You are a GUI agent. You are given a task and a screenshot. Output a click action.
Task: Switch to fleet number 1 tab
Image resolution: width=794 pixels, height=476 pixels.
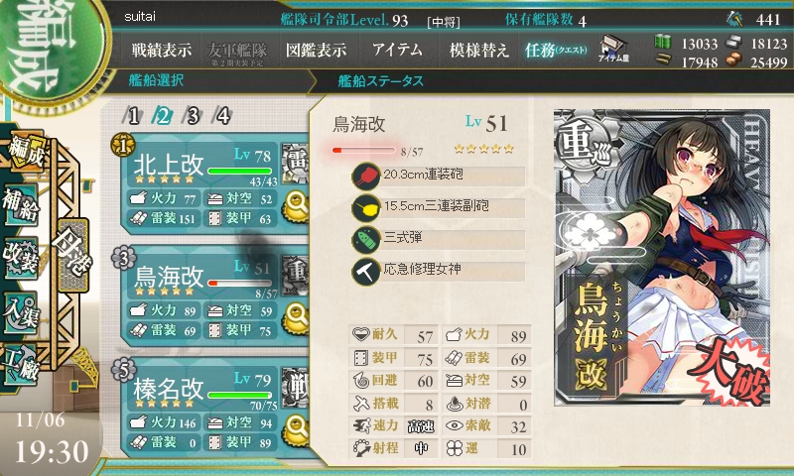coord(133,116)
